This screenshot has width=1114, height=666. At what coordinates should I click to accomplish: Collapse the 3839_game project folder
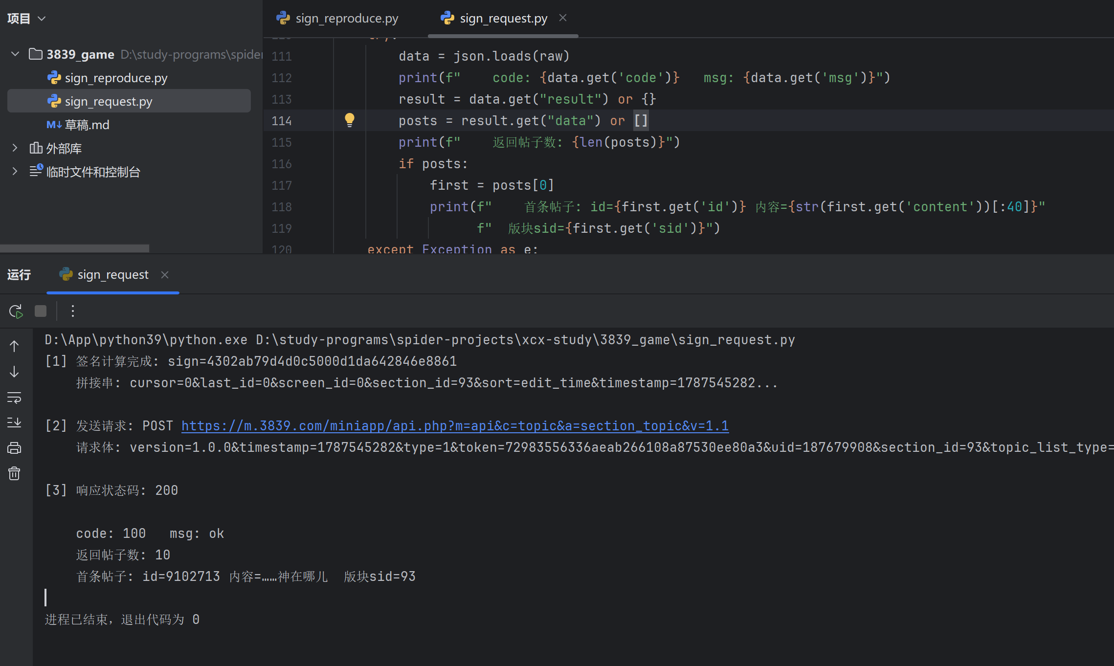click(15, 54)
